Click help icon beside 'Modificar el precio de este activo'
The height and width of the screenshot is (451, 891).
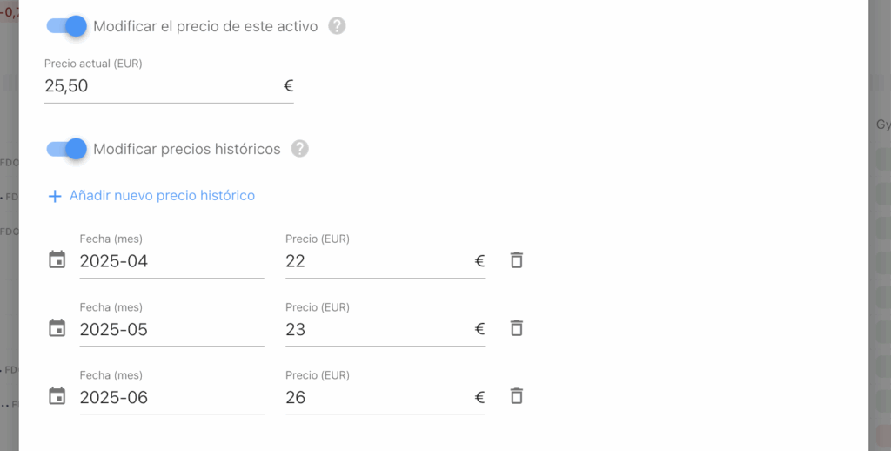[x=338, y=26]
